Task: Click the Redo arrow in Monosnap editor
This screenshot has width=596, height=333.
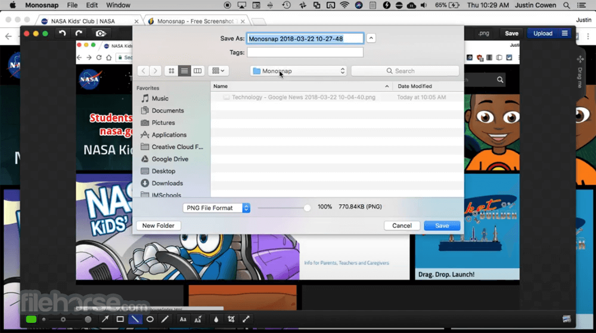Action: [x=79, y=33]
